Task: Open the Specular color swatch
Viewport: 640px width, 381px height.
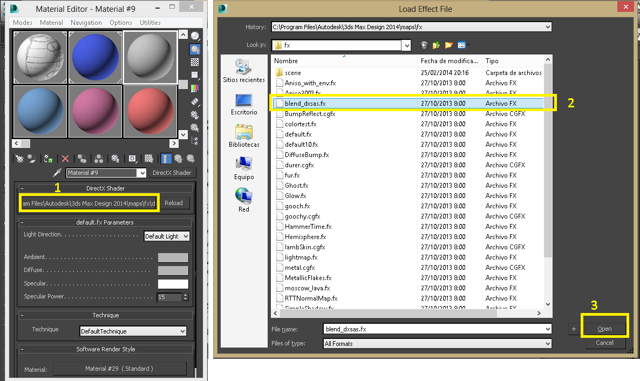Action: pyautogui.click(x=173, y=284)
